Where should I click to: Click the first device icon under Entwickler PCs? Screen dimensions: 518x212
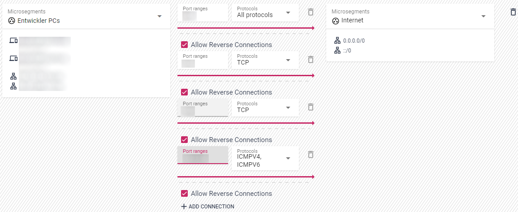tap(13, 41)
